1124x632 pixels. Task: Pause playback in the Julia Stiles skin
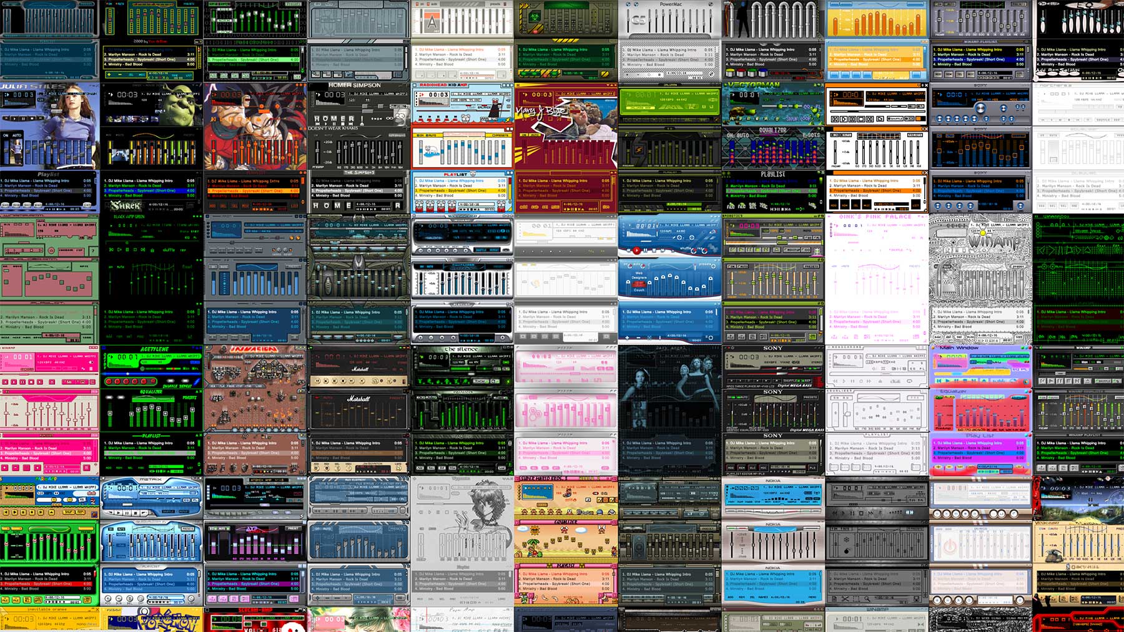(23, 118)
